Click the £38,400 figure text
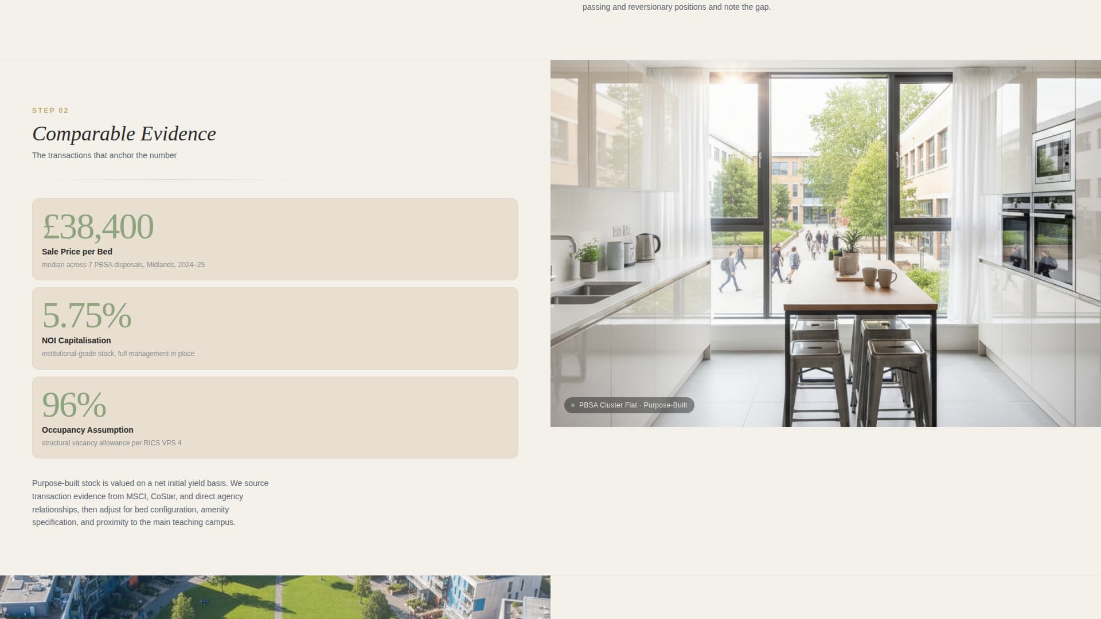 tap(97, 227)
